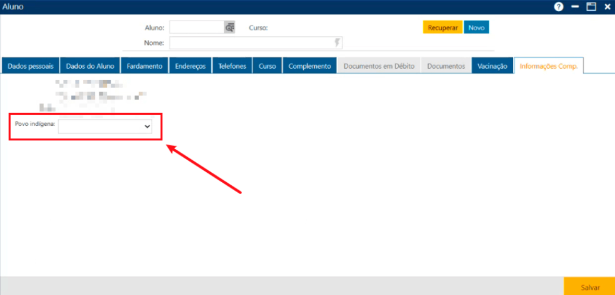Select the Fardamento tab
The width and height of the screenshot is (615, 295).
click(x=144, y=66)
